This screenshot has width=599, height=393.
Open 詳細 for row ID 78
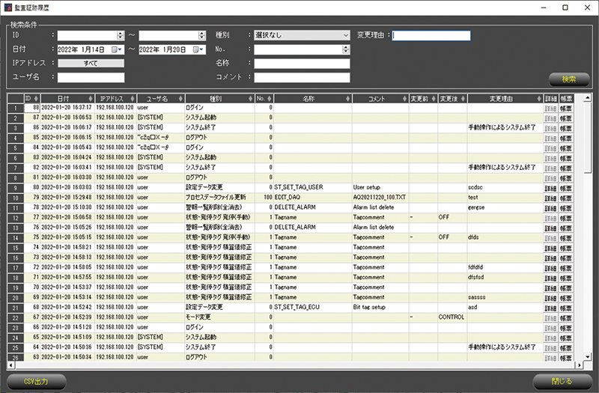550,208
